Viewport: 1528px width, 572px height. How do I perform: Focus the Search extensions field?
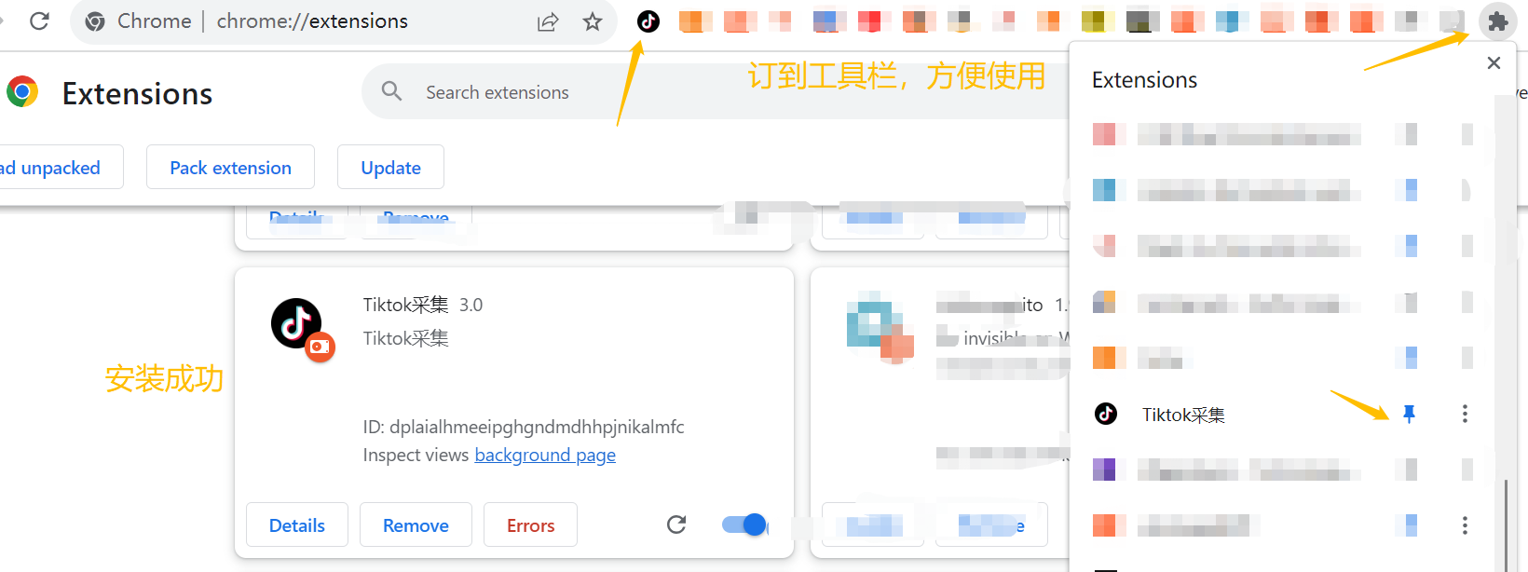point(716,91)
